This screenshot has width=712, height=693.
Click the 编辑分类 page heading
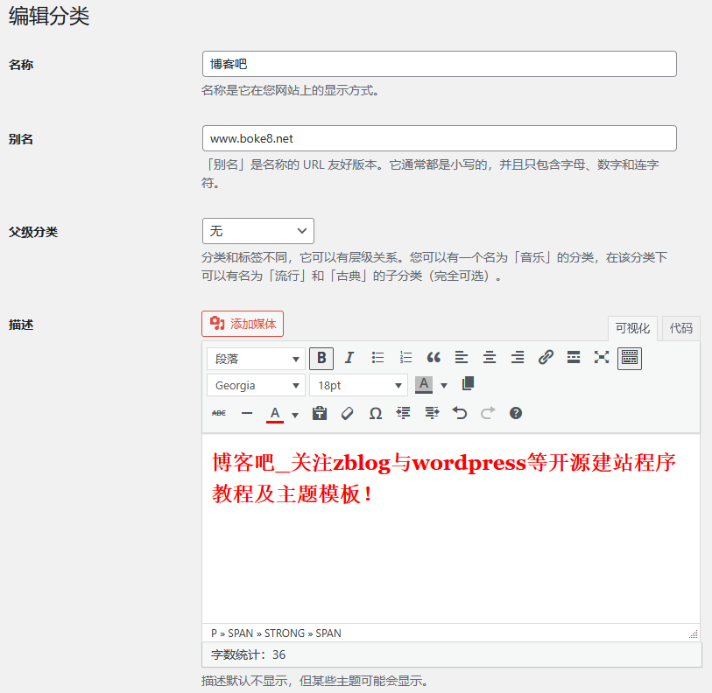[49, 17]
